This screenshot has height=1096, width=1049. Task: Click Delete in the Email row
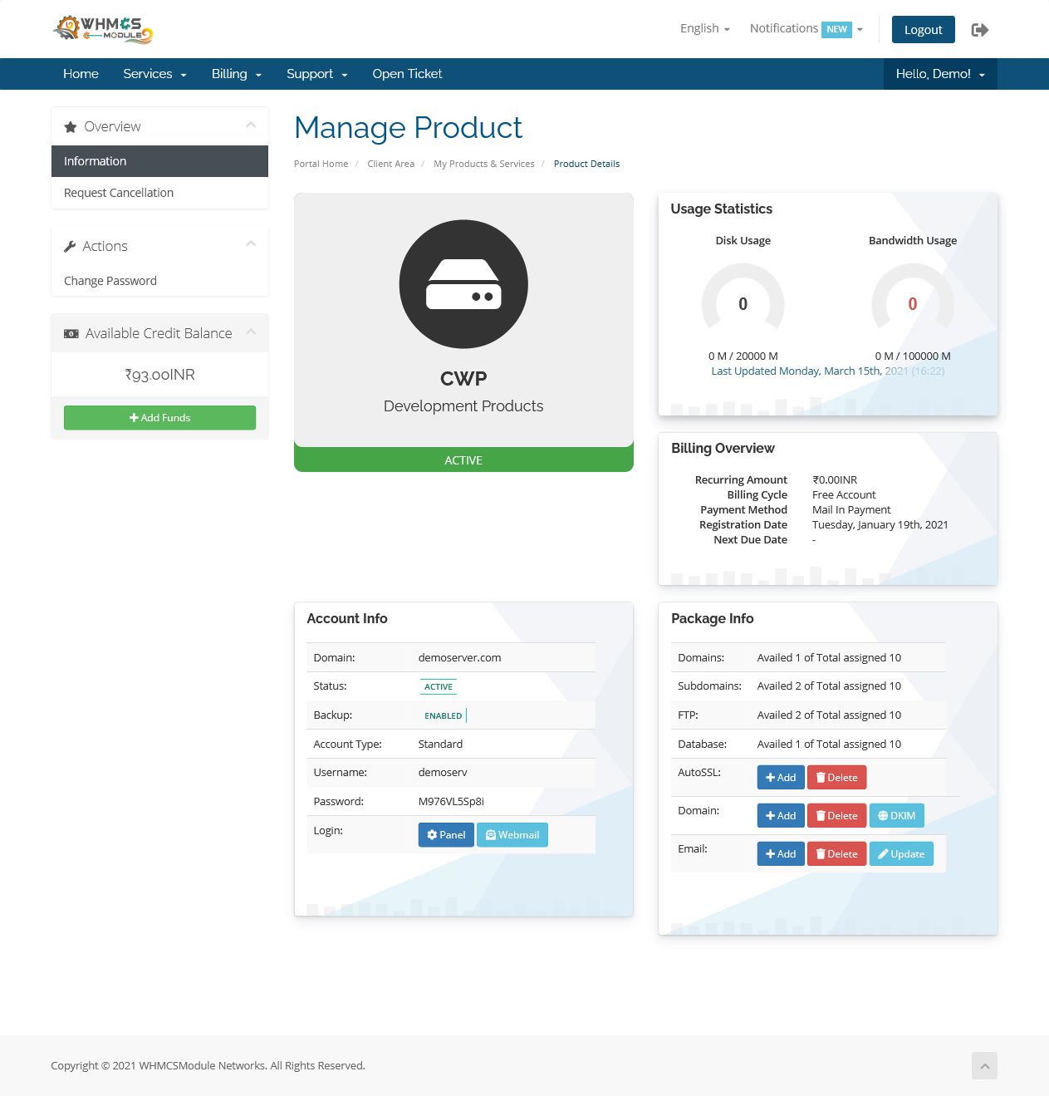click(x=837, y=854)
